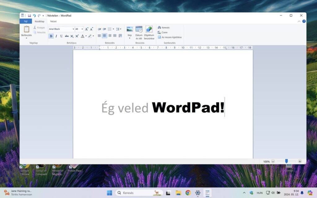Viewport: 317px width, 198px height.
Task: Click the zoom slider handle
Action: [286, 161]
